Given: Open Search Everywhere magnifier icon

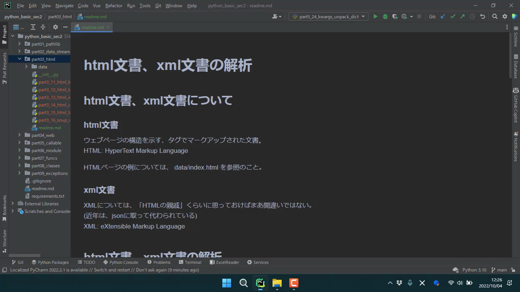Looking at the screenshot, I should 495,16.
